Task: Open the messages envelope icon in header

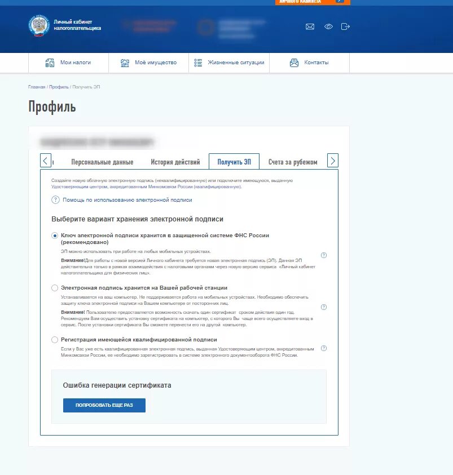Action: click(310, 26)
